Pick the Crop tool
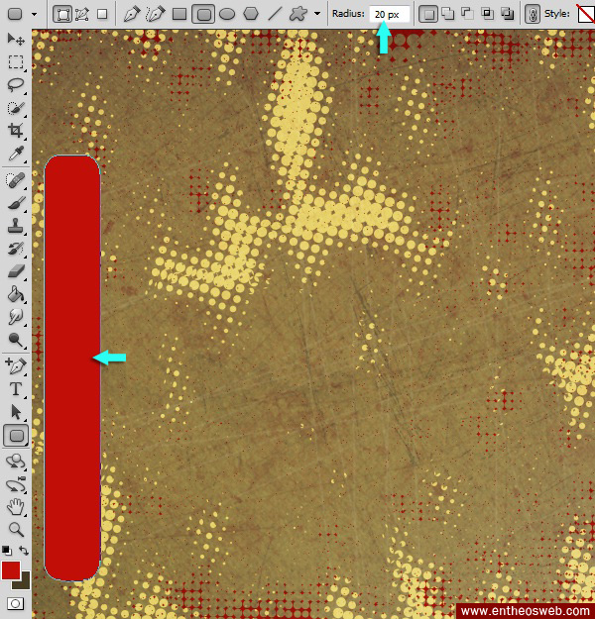595x619 pixels. (x=16, y=131)
